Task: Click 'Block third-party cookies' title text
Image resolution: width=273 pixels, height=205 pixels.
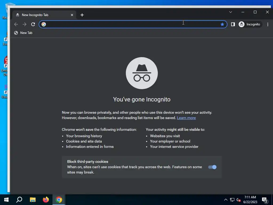Action: tap(87, 161)
